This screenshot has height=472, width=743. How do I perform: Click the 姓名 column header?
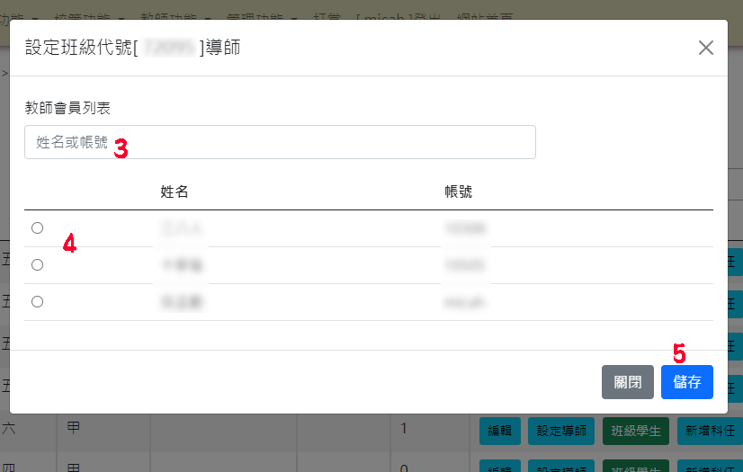(x=175, y=191)
